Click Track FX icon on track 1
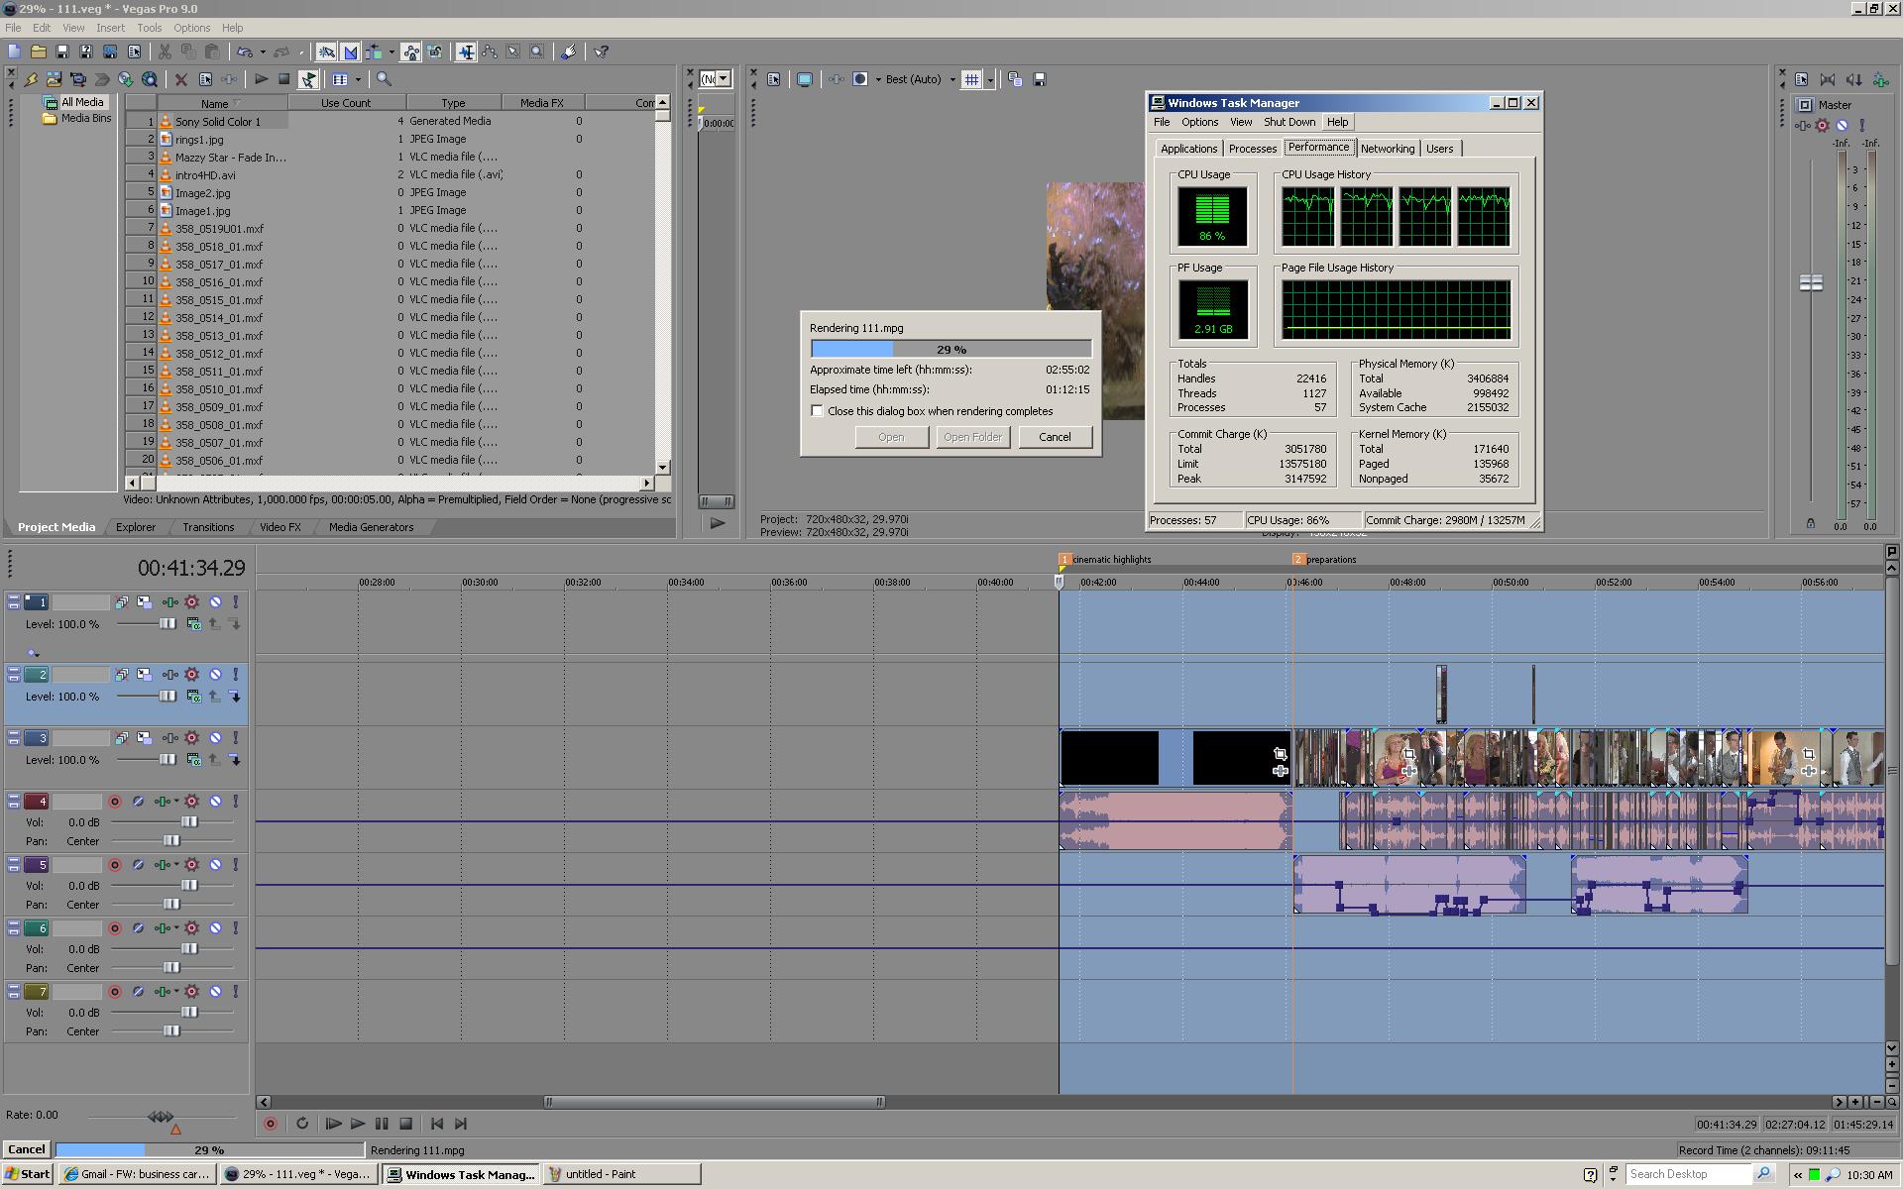This screenshot has width=1903, height=1189. tap(191, 602)
